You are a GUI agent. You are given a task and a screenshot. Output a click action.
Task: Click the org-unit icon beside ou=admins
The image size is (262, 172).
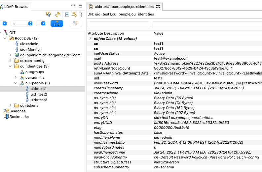point(22,78)
